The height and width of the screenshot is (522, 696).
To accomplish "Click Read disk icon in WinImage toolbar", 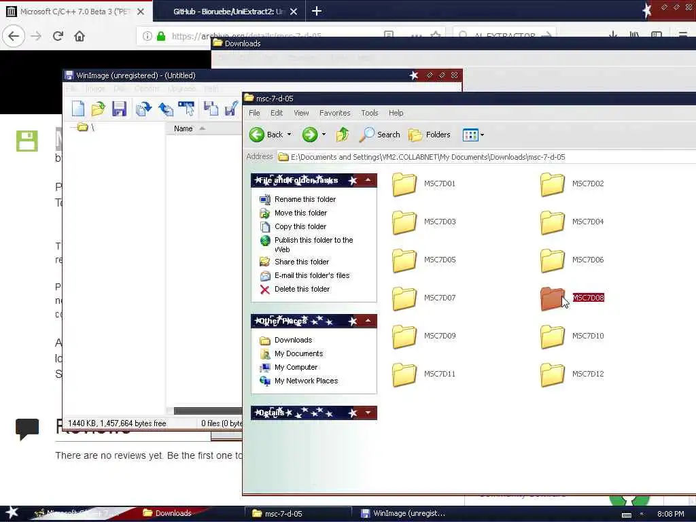I will tap(143, 109).
